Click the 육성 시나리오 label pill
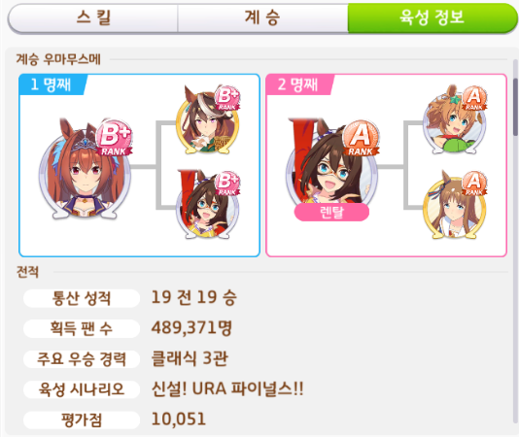 (82, 389)
